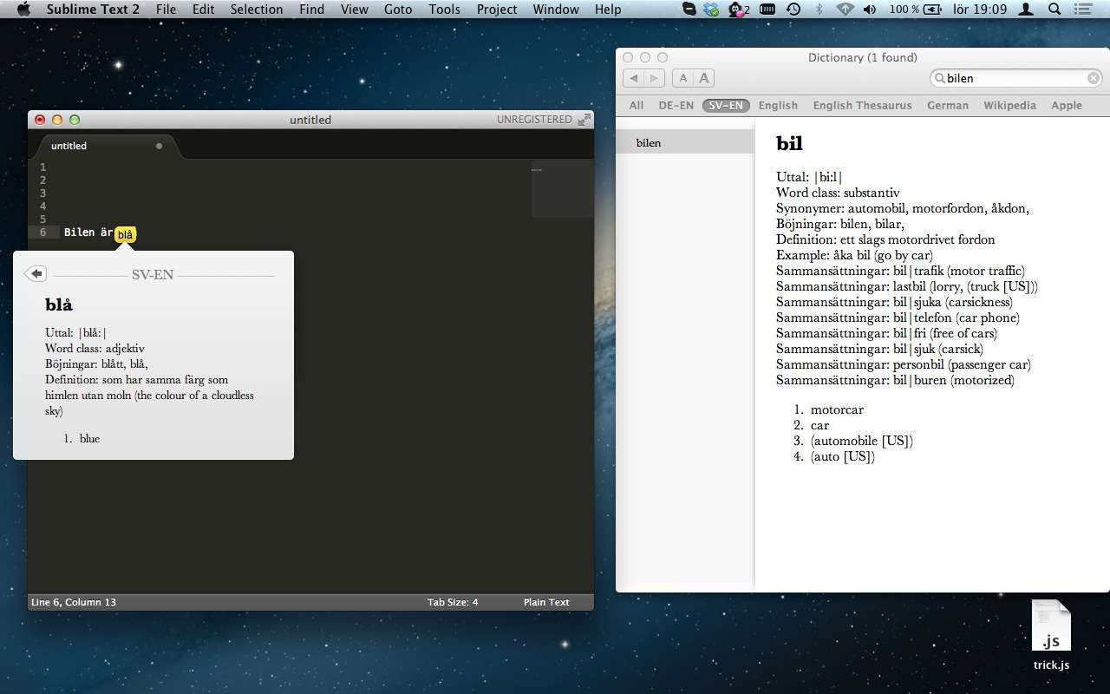Decrease Dictionary font size with small A

pyautogui.click(x=683, y=78)
